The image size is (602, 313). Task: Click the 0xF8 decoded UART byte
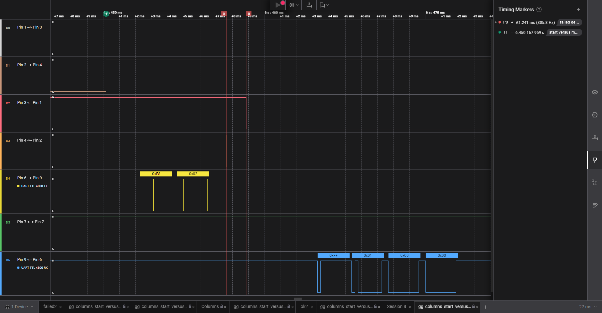click(156, 174)
